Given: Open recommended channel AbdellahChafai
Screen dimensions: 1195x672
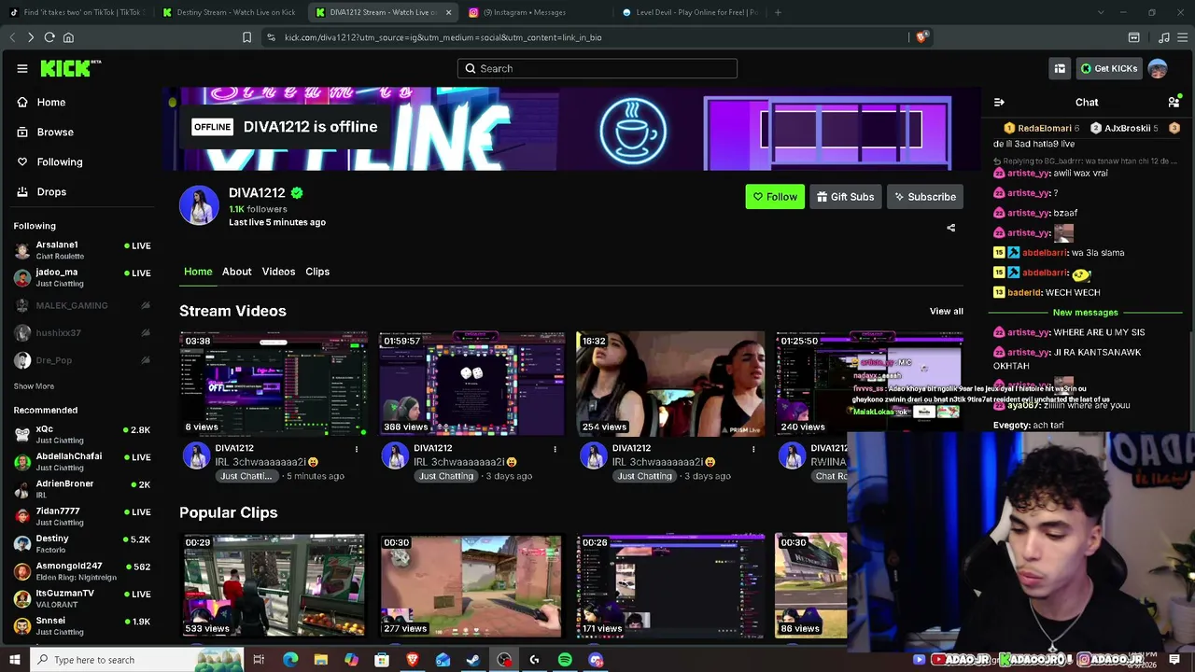Looking at the screenshot, I should [82, 461].
